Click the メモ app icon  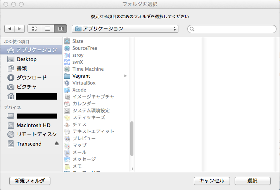tap(67, 166)
